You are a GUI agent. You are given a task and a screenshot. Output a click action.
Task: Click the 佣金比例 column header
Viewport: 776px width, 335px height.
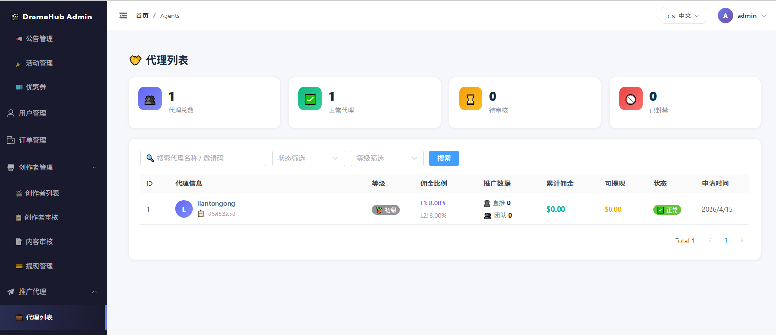tap(434, 184)
